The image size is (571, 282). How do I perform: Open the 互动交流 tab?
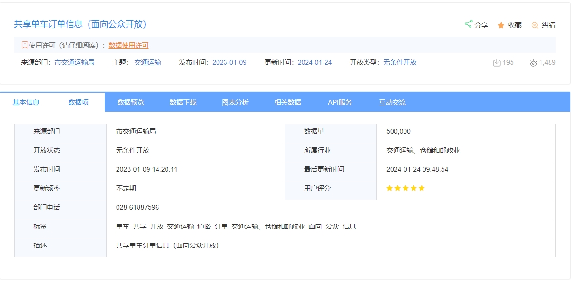(392, 102)
